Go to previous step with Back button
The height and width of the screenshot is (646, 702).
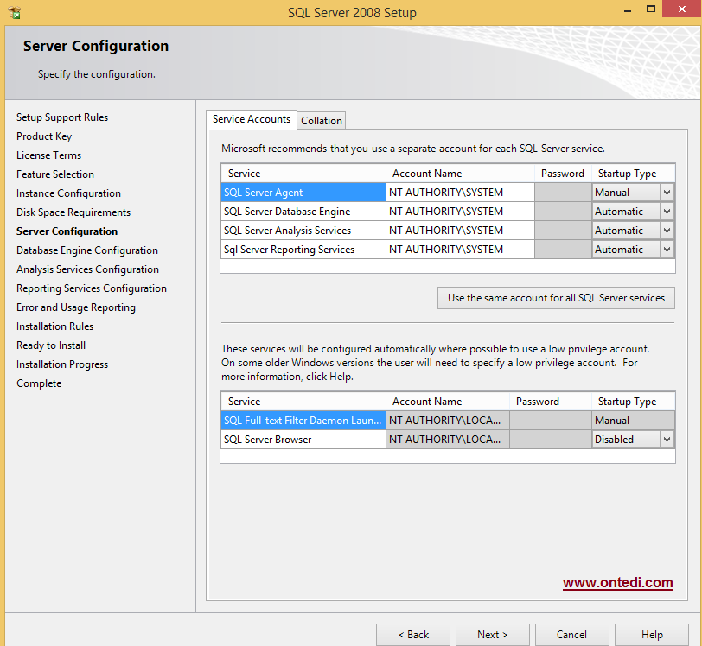(x=413, y=635)
